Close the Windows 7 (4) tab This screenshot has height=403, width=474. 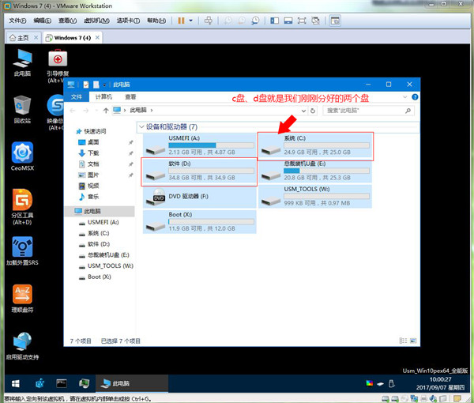tap(97, 37)
